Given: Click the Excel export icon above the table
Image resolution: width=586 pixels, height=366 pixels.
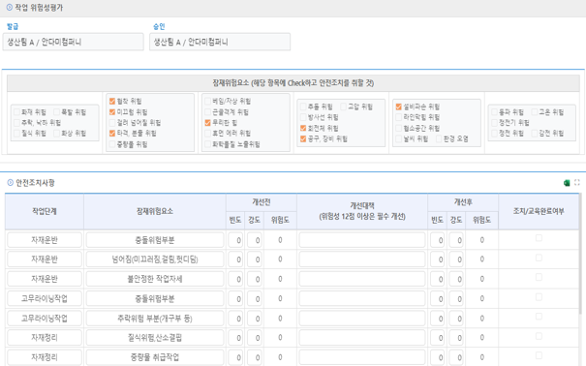Looking at the screenshot, I should coord(567,183).
